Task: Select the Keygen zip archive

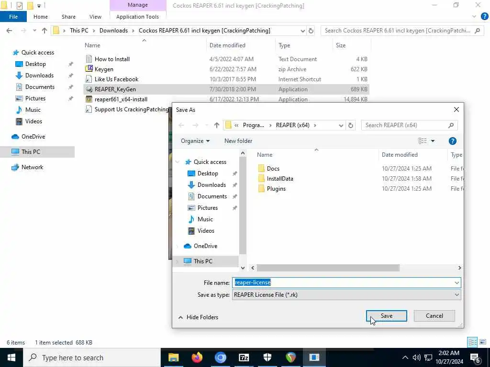Action: [104, 69]
